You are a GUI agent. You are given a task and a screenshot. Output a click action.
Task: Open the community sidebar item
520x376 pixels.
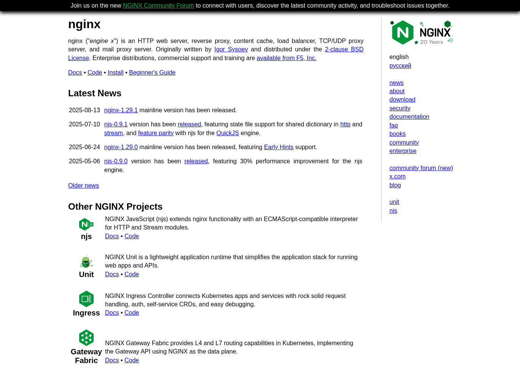(404, 143)
